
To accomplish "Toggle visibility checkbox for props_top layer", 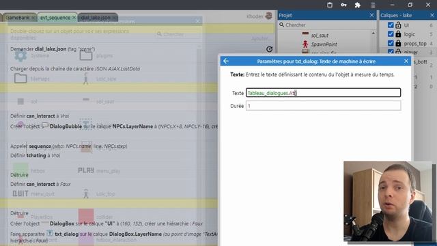I will tap(391, 43).
